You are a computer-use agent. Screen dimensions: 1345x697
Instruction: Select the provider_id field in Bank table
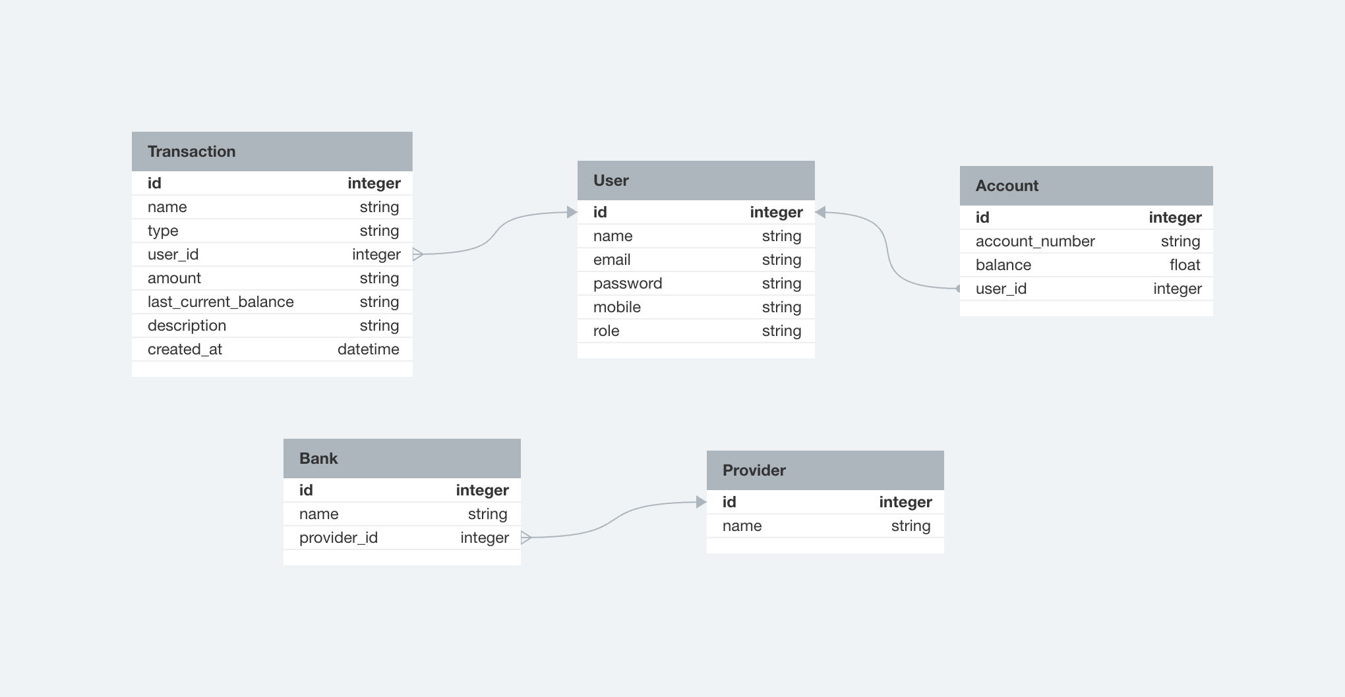[x=402, y=538]
